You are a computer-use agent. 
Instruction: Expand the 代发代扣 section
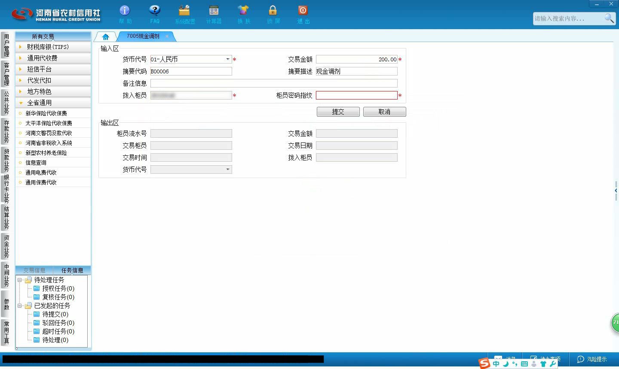53,80
